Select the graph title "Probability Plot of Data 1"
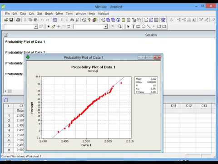This screenshot has width=218, height=164. tap(93, 67)
